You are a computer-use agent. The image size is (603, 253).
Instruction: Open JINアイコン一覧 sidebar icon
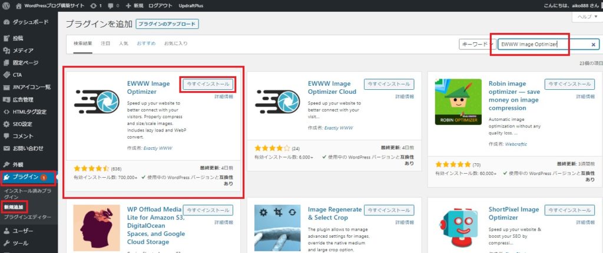click(x=6, y=87)
